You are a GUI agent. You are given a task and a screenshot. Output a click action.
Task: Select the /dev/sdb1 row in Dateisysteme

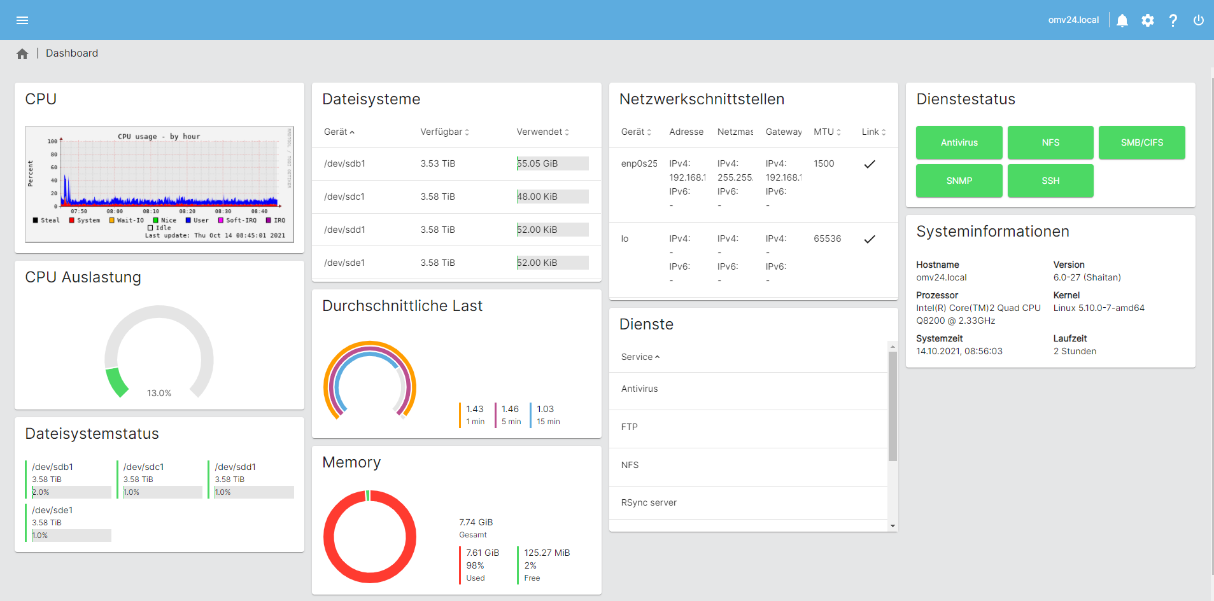[x=456, y=163]
